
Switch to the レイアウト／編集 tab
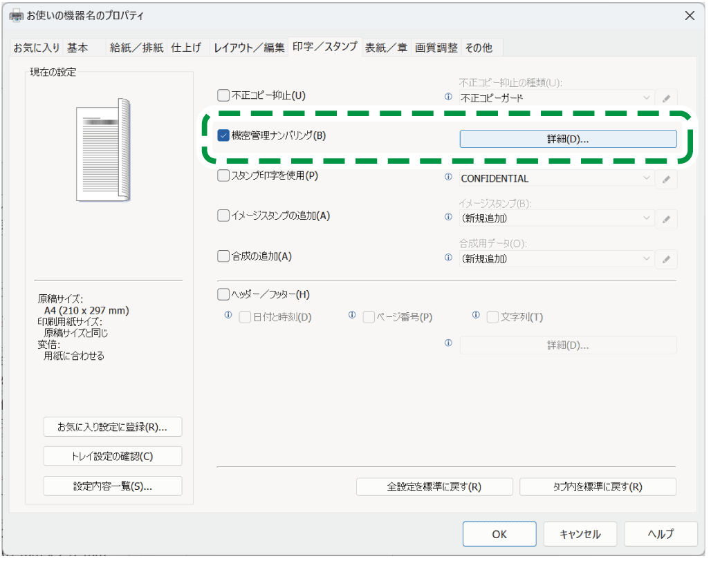click(x=249, y=48)
